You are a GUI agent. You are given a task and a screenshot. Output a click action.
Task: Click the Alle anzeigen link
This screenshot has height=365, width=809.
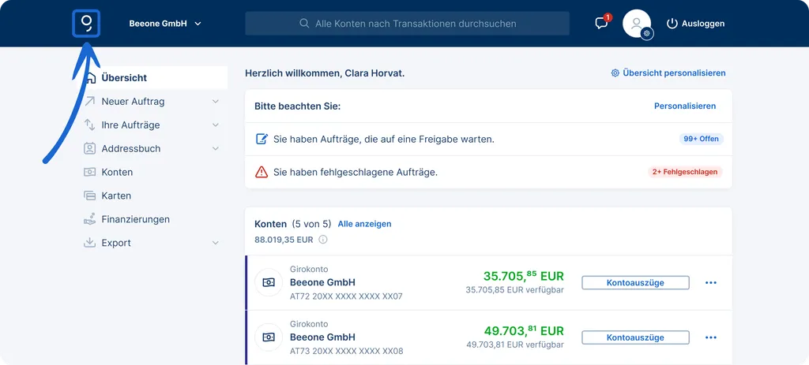(x=364, y=224)
